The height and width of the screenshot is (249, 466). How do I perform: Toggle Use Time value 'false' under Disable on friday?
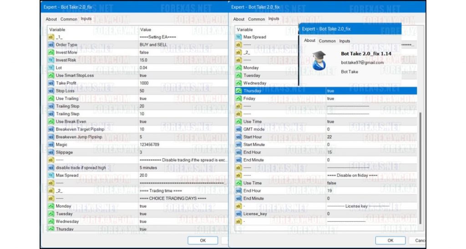tap(332, 183)
